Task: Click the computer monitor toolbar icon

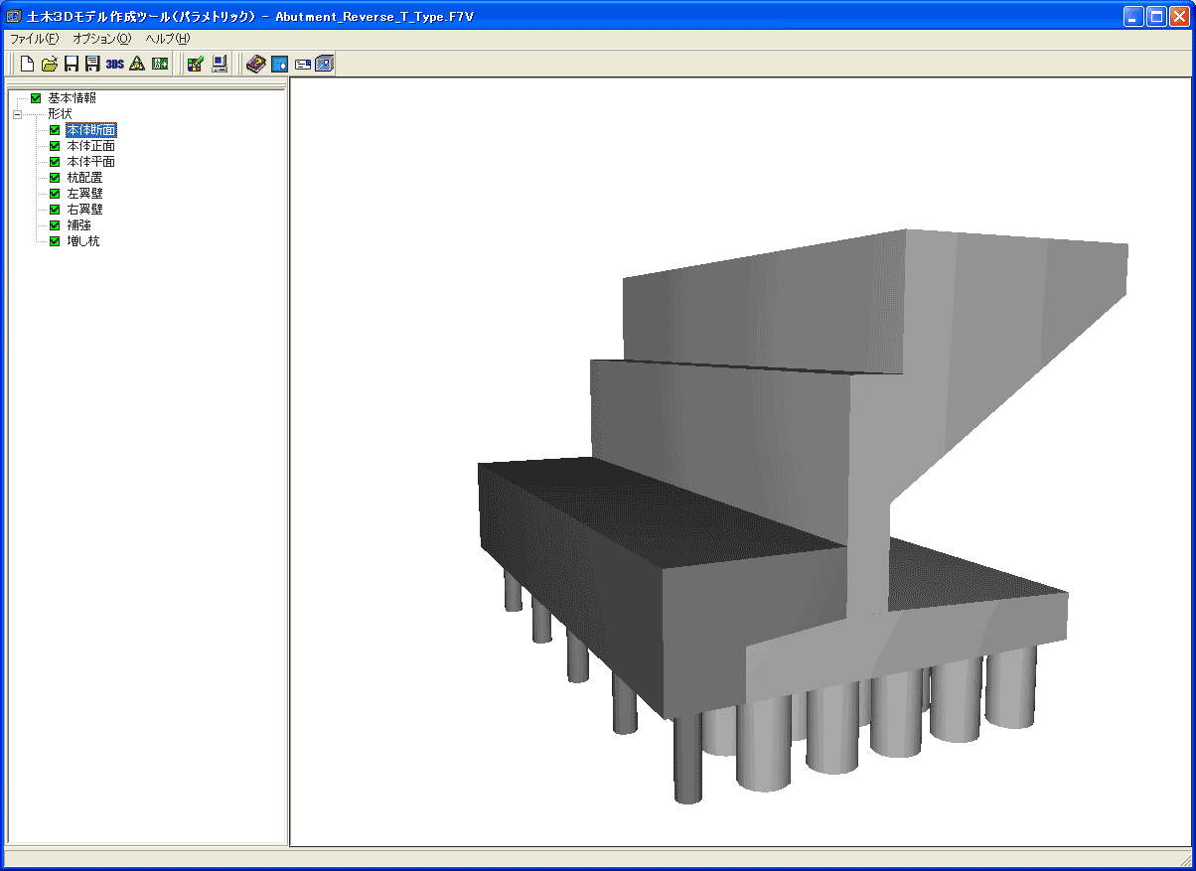Action: 220,65
